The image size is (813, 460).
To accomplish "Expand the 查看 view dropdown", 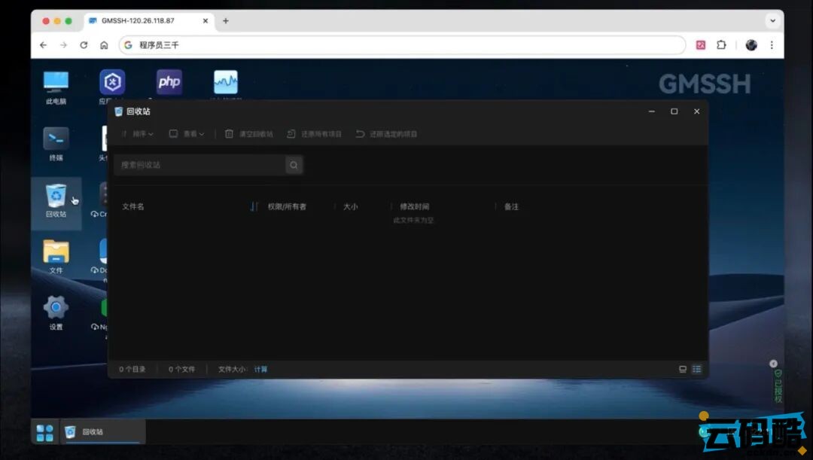I will pyautogui.click(x=187, y=134).
